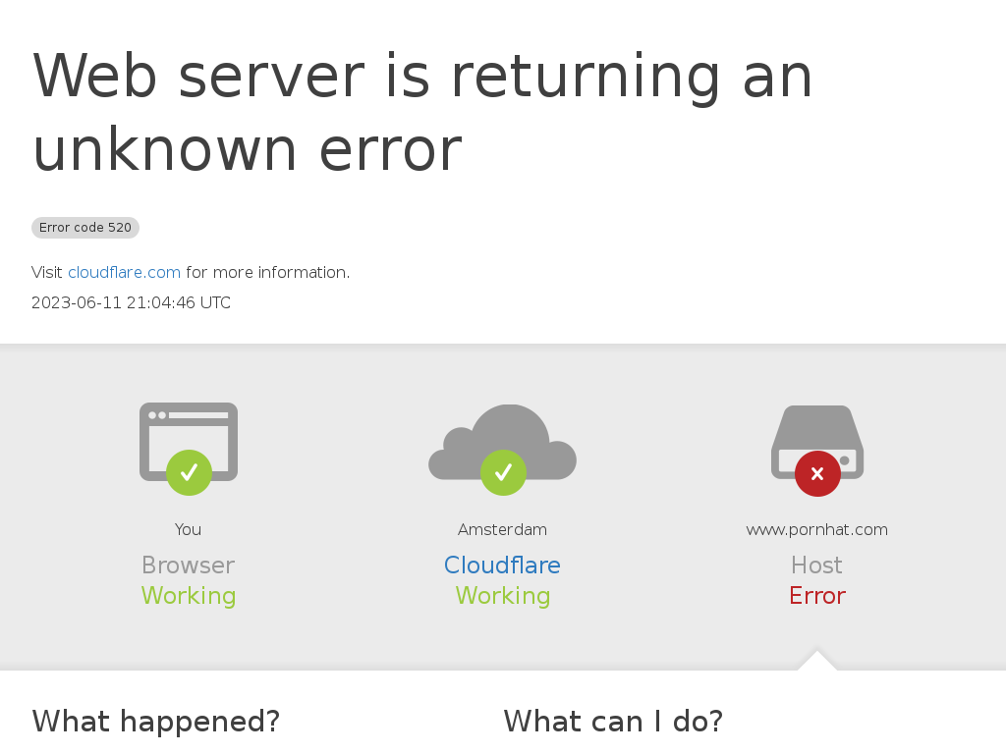Click the timestamp 2023-06-11 text
Viewport: 1006px width, 754px height.
[x=131, y=302]
